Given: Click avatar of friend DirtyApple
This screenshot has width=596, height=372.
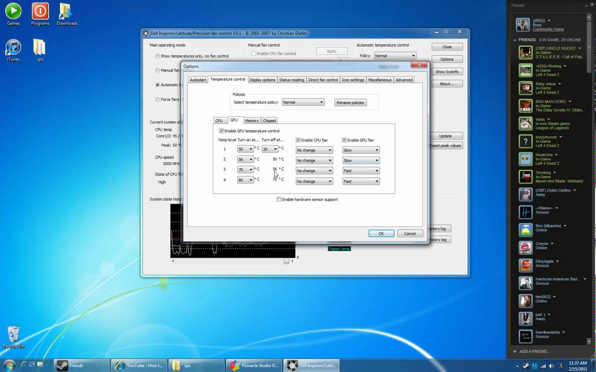Looking at the screenshot, I should 526,266.
